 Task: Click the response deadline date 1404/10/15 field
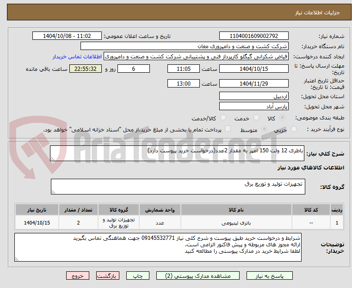253,69
